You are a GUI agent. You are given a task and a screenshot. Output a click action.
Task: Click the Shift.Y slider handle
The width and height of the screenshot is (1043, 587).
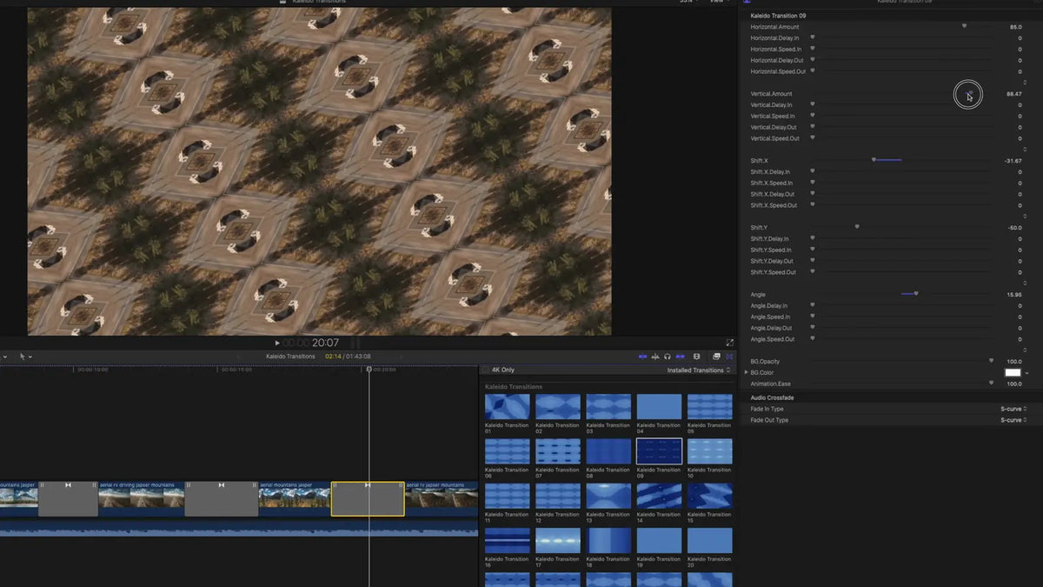[x=857, y=227]
